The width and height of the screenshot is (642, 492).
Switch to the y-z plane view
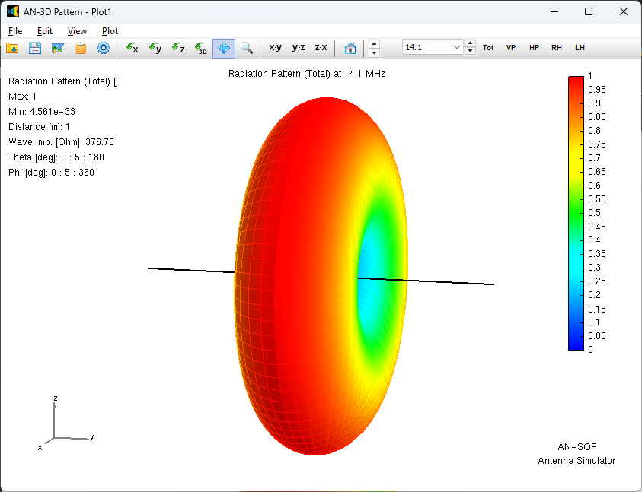(x=299, y=47)
